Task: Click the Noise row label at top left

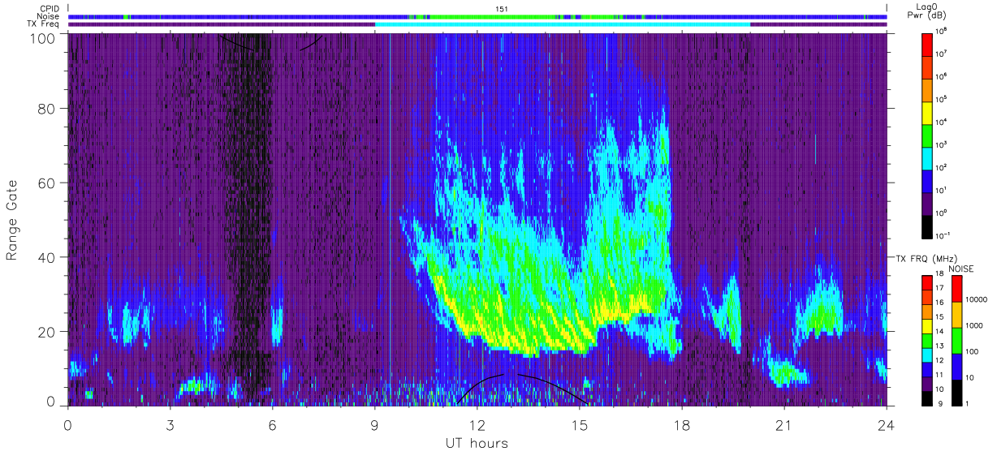Action: point(48,16)
